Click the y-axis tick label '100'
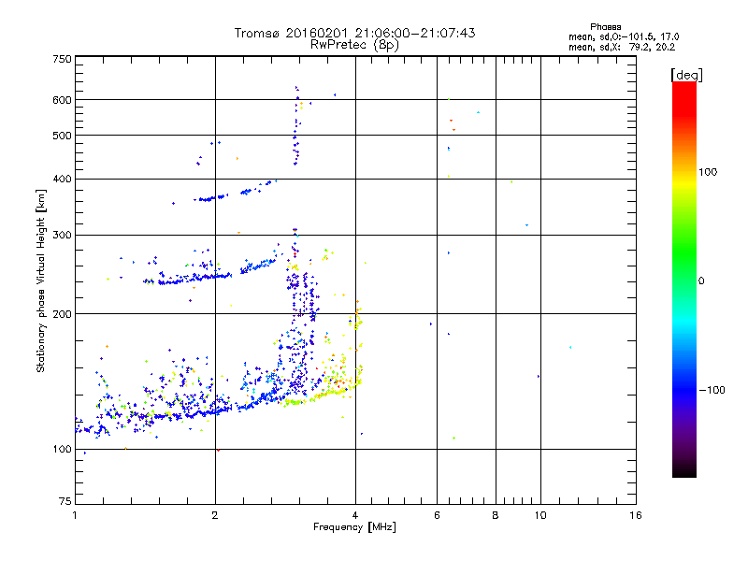This screenshot has width=748, height=561. [x=63, y=449]
